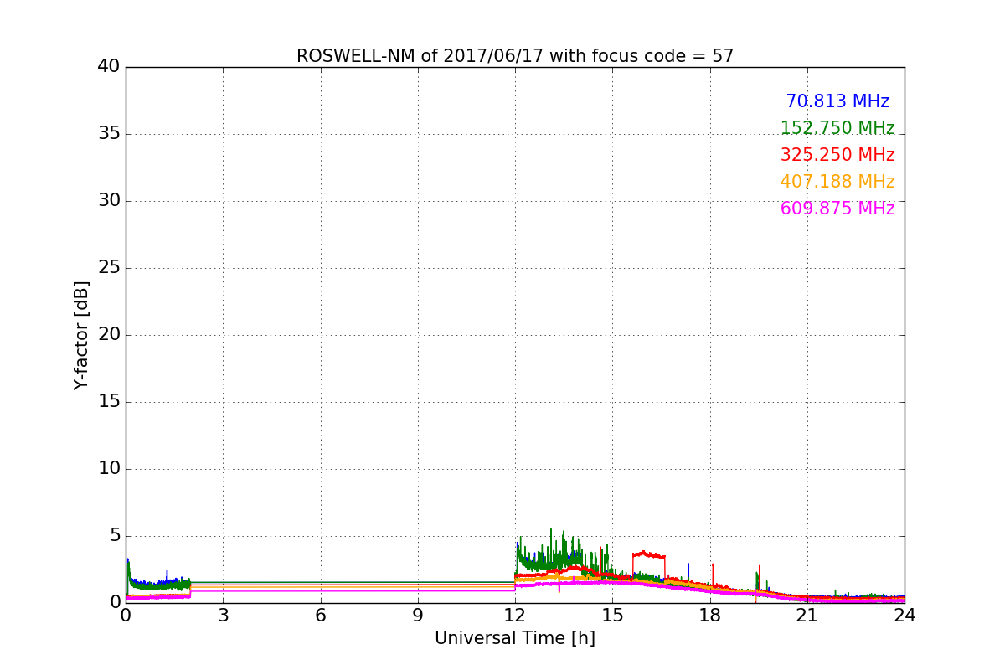Click the x-axis tick label 24

pyautogui.click(x=904, y=615)
